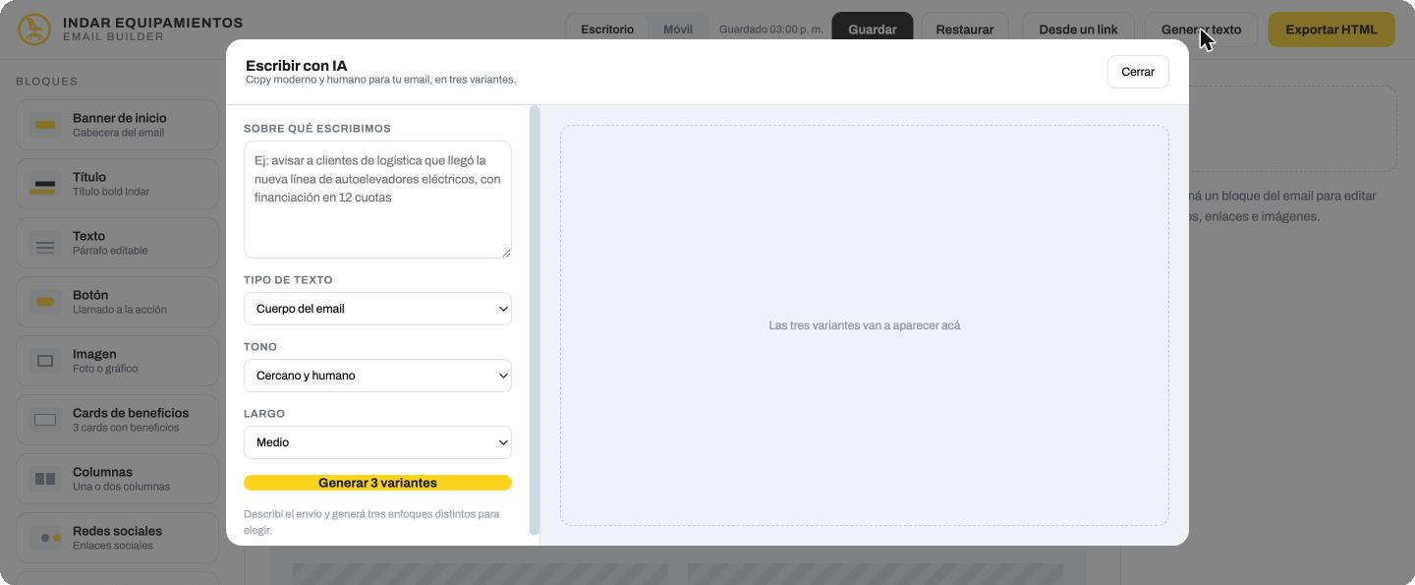Click the variants placeholder area
Image resolution: width=1415 pixels, height=585 pixels.
(x=865, y=325)
